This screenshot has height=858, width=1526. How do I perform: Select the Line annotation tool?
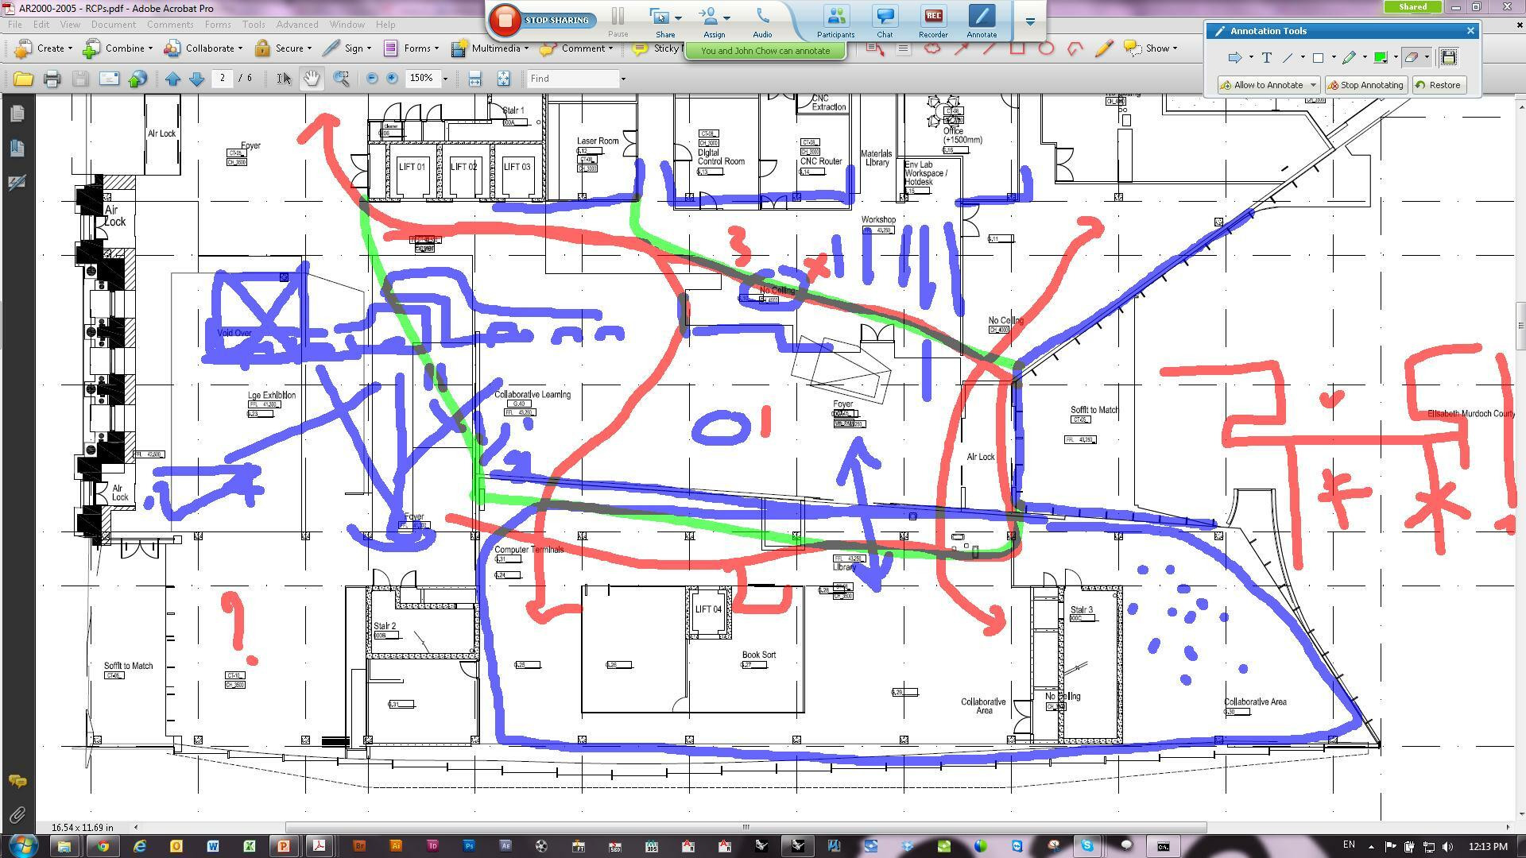(x=1288, y=57)
